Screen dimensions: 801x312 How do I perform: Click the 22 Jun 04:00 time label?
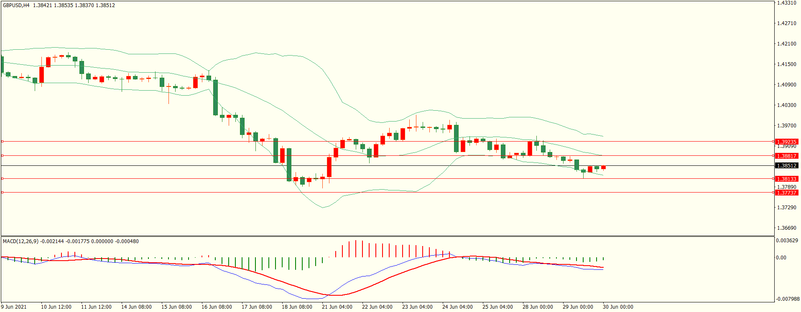click(377, 307)
